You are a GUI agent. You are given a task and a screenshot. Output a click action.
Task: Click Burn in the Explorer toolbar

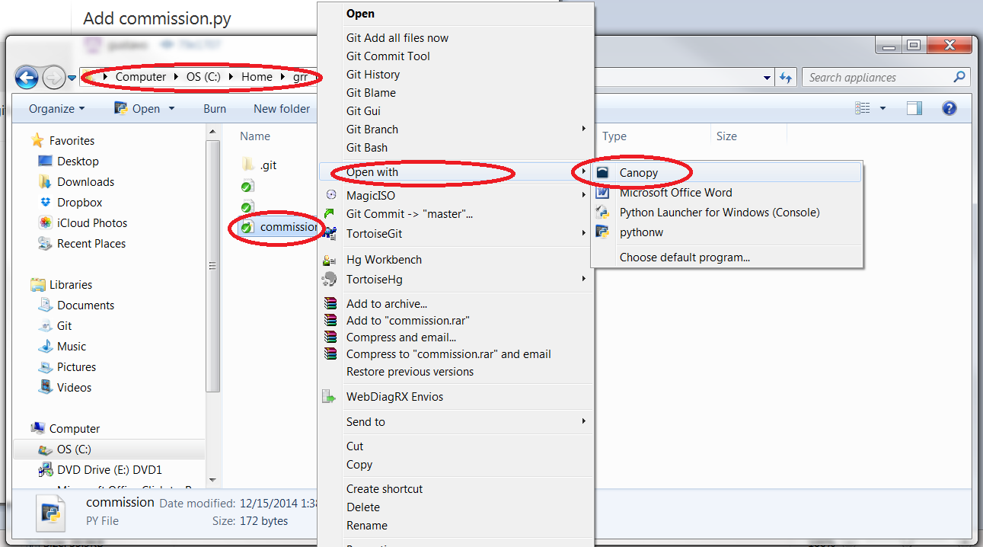[x=215, y=109]
